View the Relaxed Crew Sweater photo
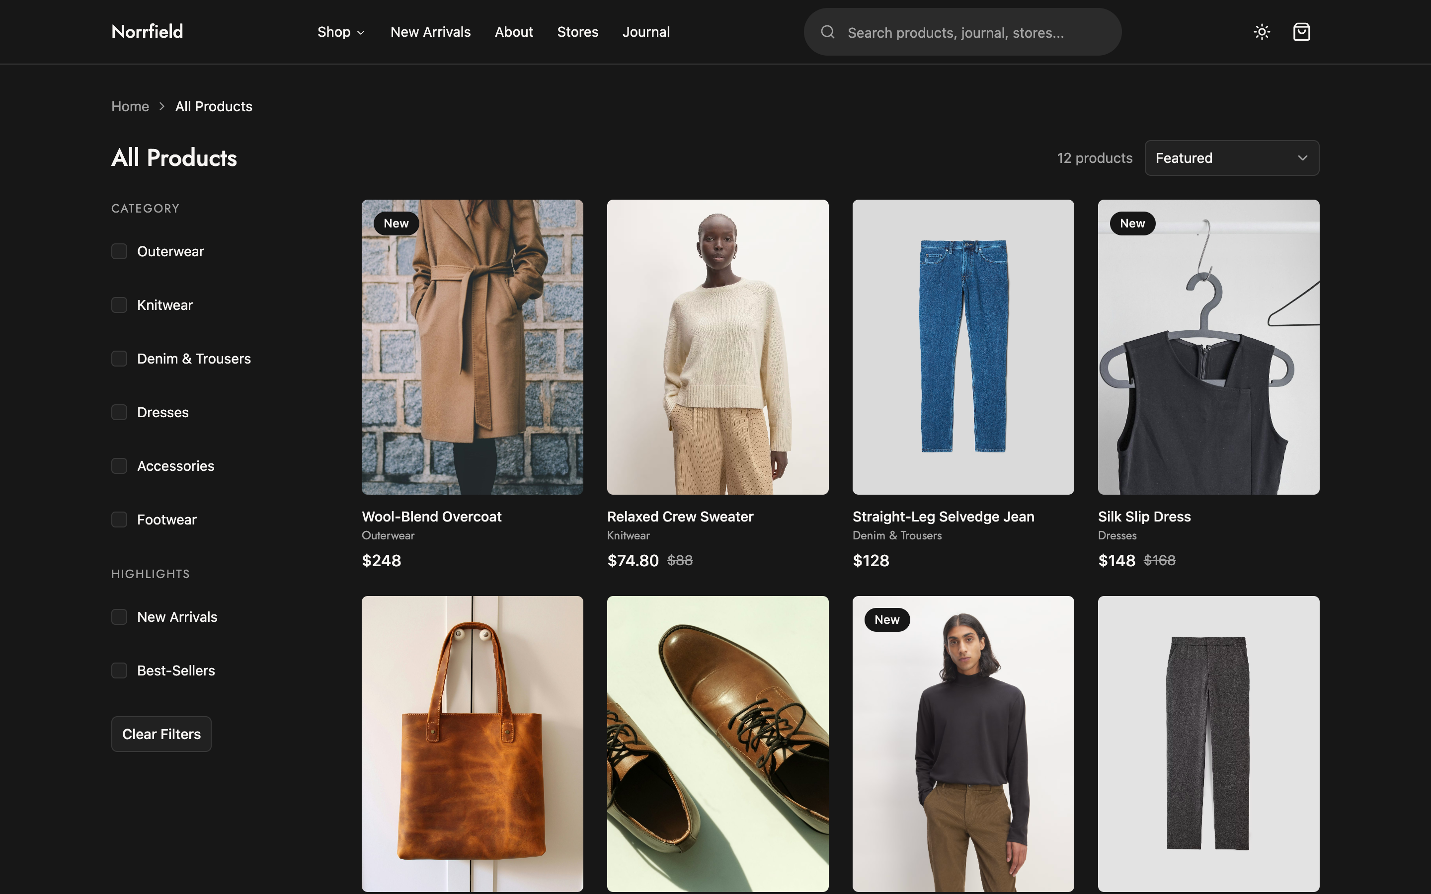The width and height of the screenshot is (1431, 894). point(718,347)
